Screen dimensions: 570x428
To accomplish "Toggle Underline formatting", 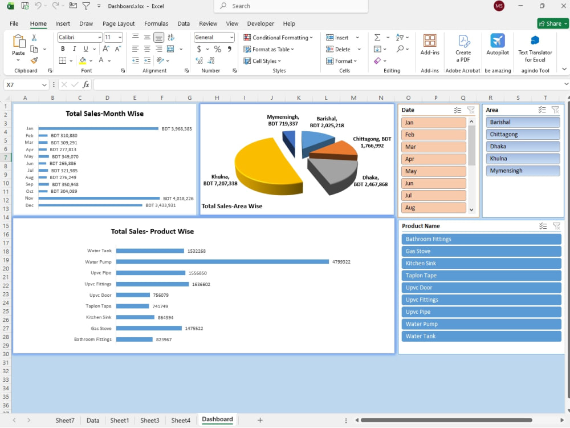I will (x=86, y=49).
